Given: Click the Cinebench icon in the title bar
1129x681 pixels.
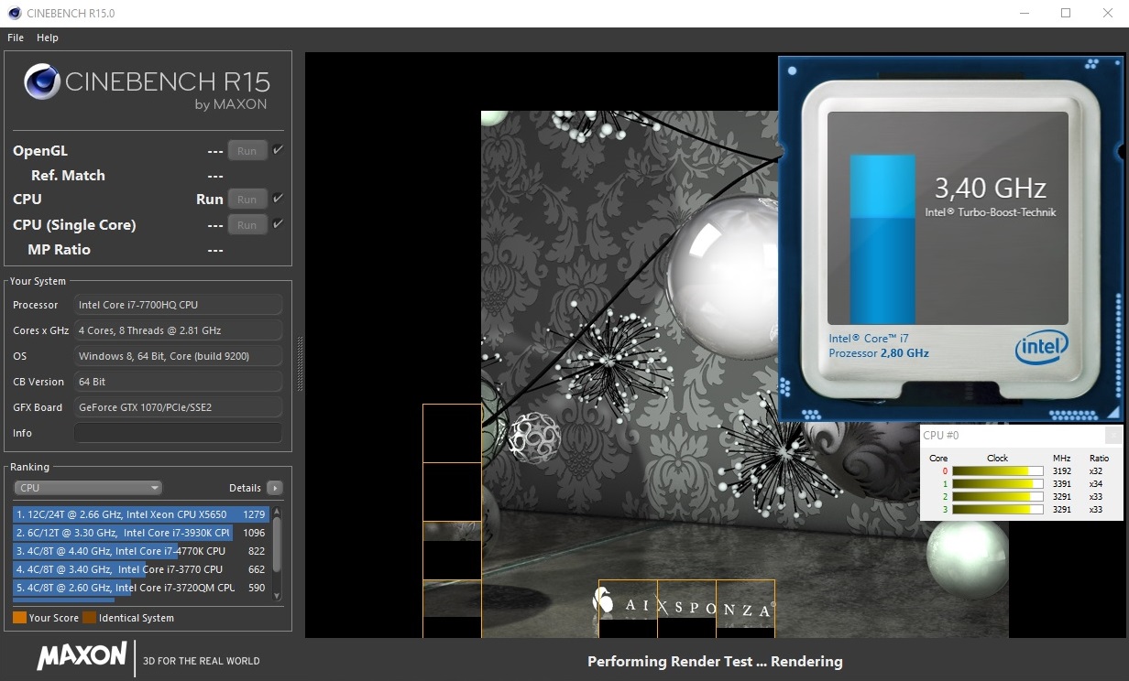Looking at the screenshot, I should 15,14.
